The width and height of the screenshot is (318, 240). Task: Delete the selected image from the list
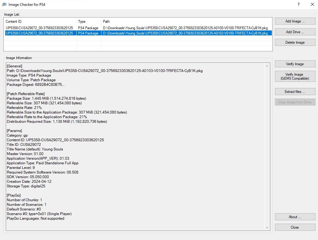(x=295, y=42)
